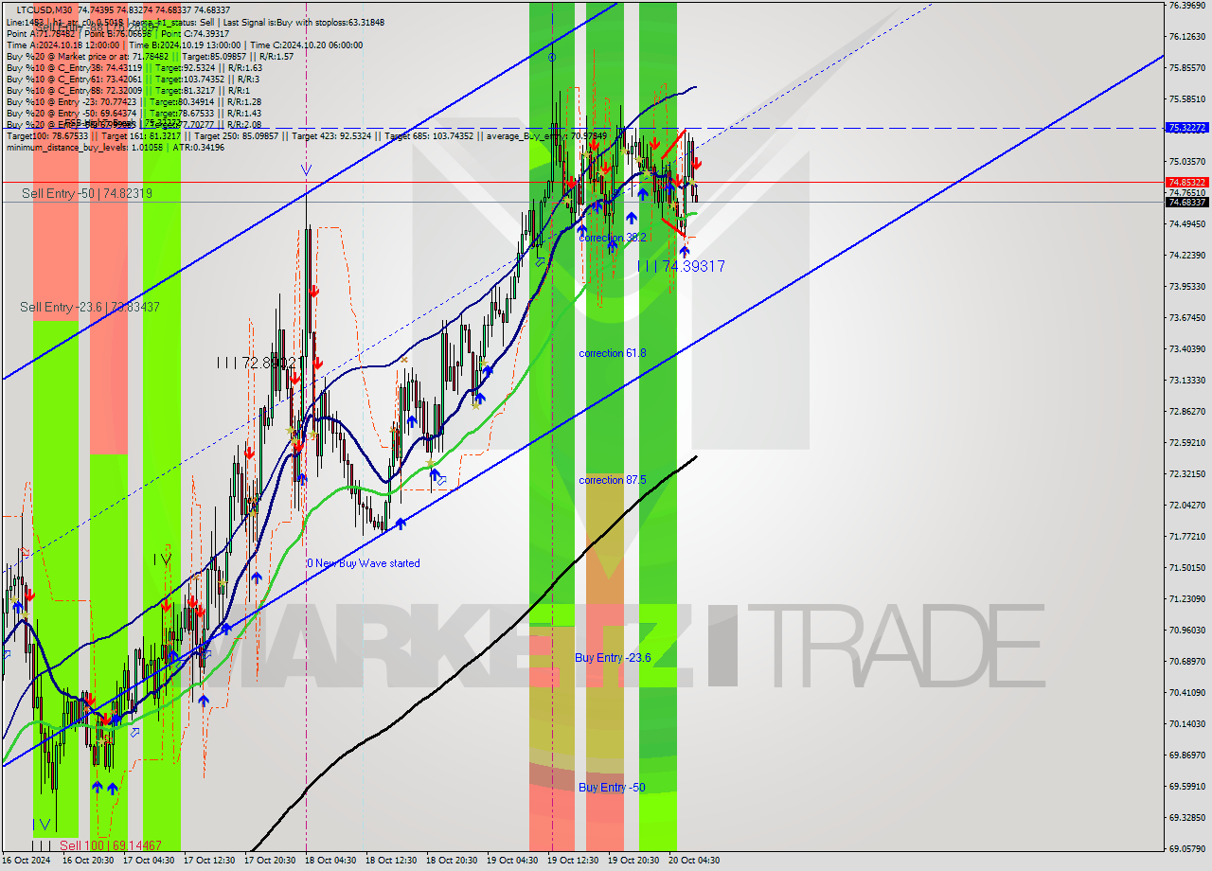Click the 72.04270 price axis value
The image size is (1212, 871).
1187,505
